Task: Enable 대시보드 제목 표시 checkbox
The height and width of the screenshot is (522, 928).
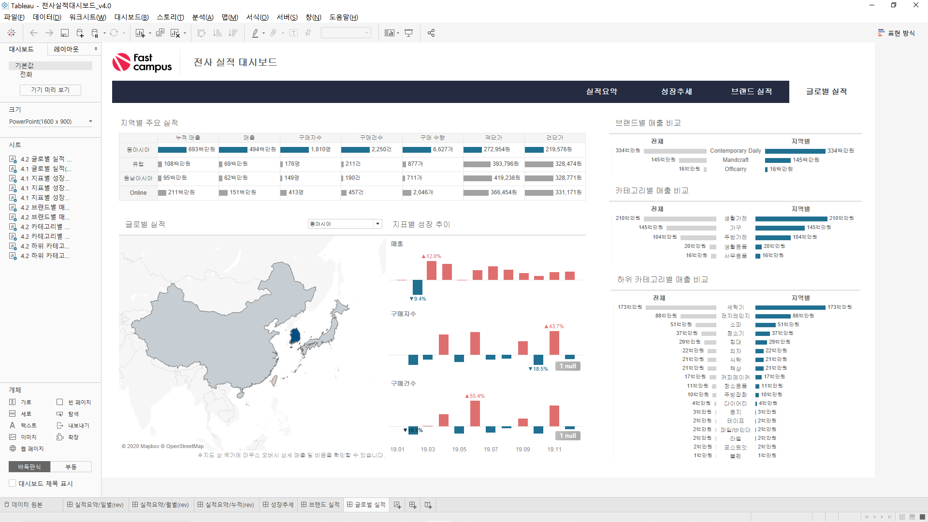Action: [x=13, y=483]
